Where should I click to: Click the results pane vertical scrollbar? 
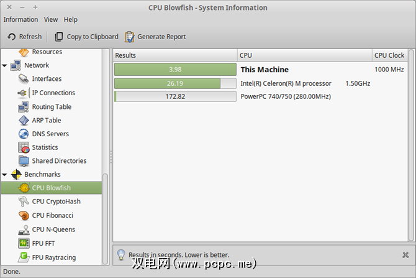(411, 146)
